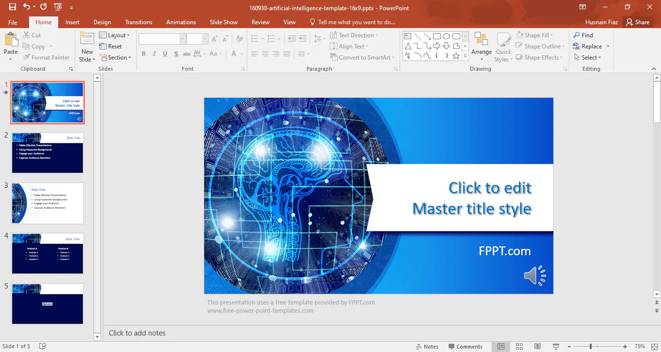Click Replace in Editing group
661x352 pixels.
point(587,46)
